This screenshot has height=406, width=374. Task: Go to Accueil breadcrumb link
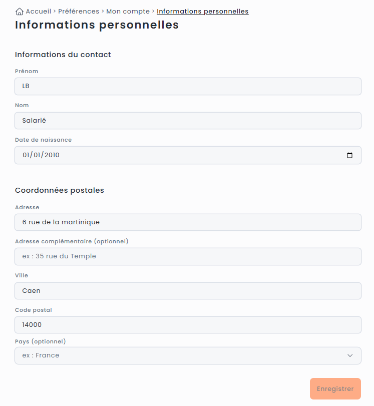38,11
